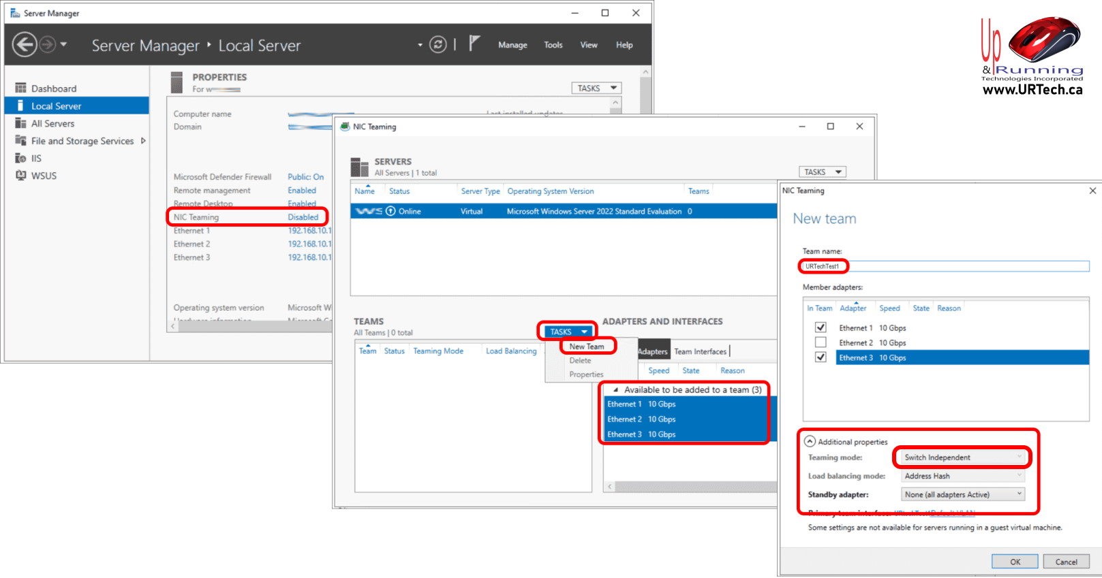Check the Ethernet 1 member adapter box
Screen dimensions: 1102x578
(821, 327)
